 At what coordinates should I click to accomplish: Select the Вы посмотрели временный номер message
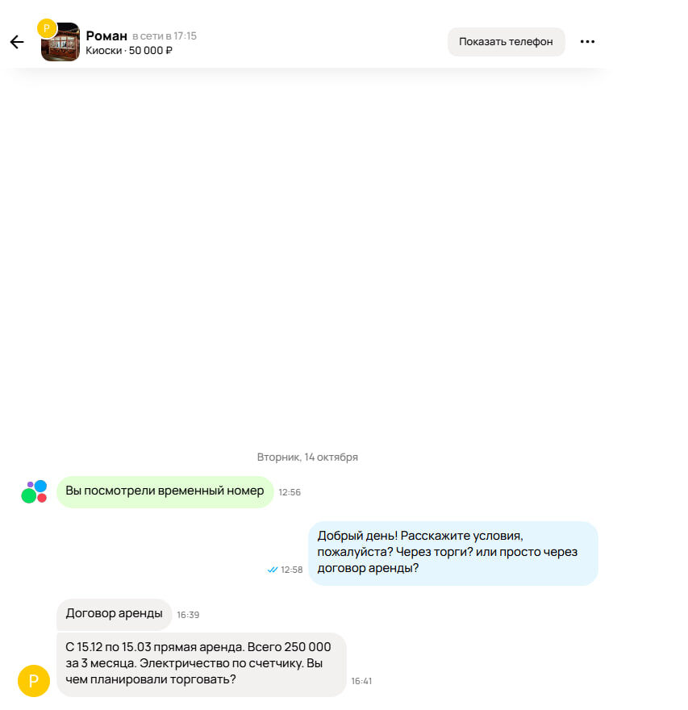click(x=165, y=491)
